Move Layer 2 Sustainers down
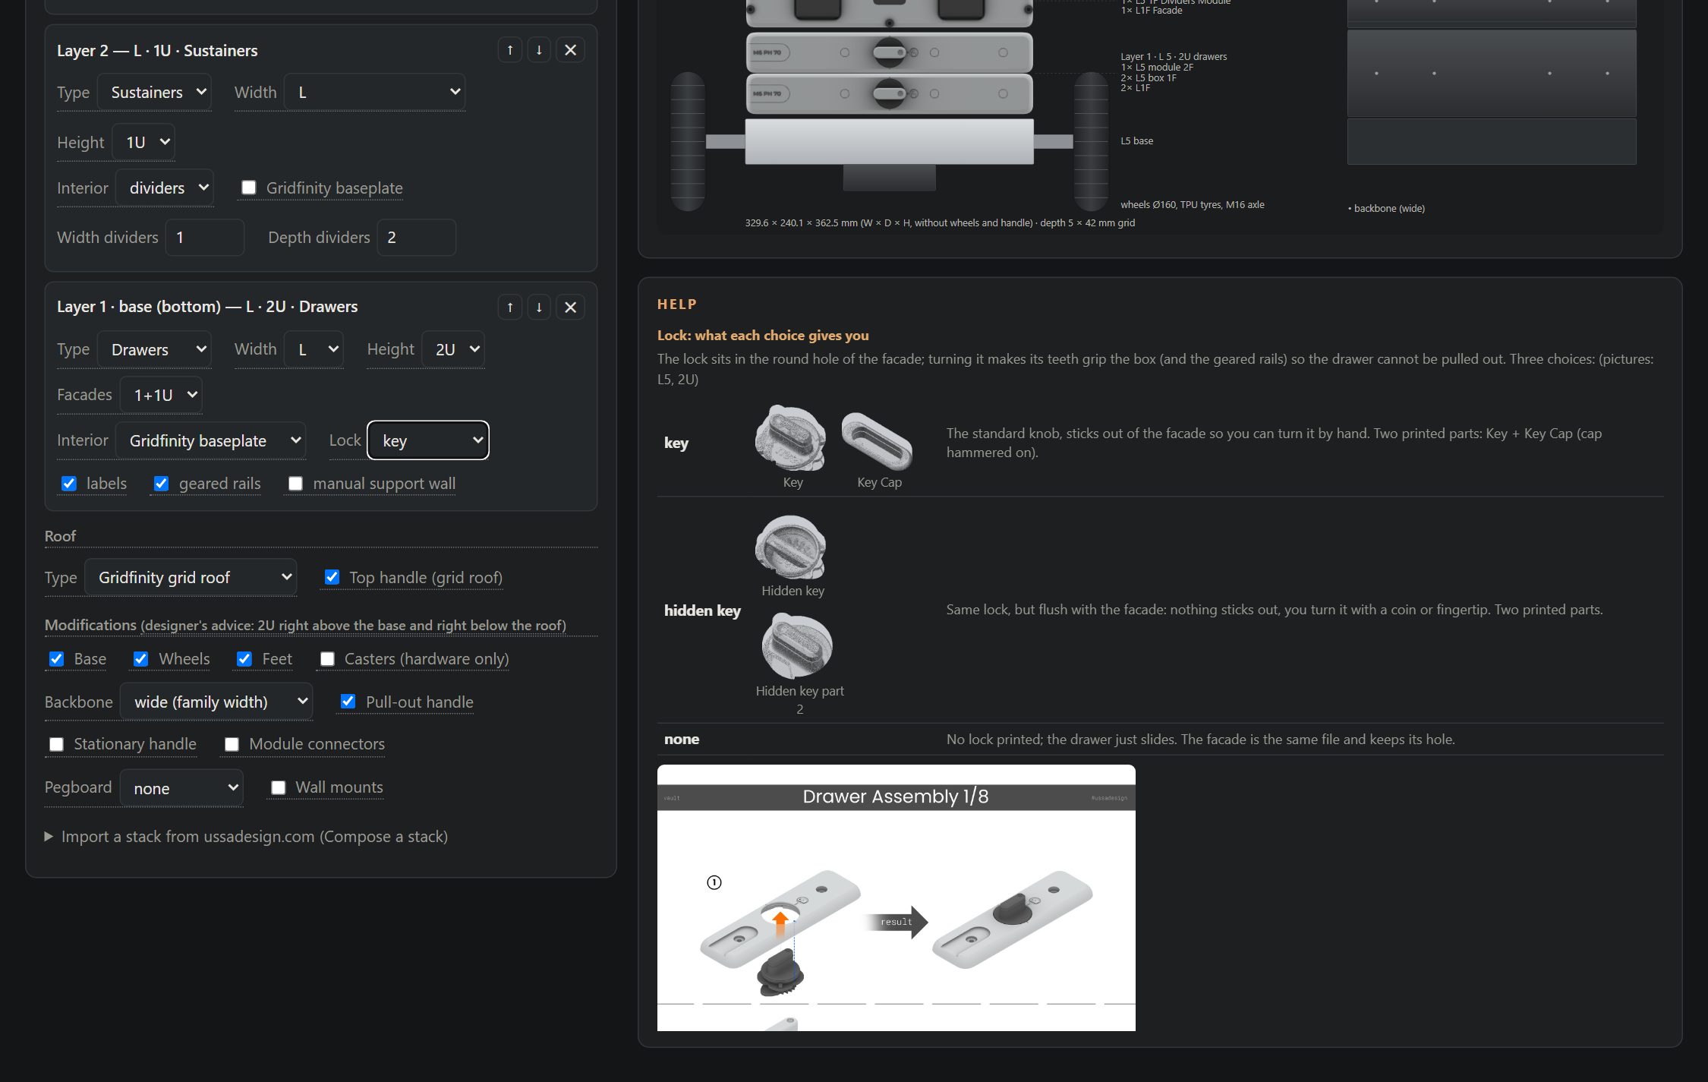Screen dimensions: 1708x1082 [539, 50]
